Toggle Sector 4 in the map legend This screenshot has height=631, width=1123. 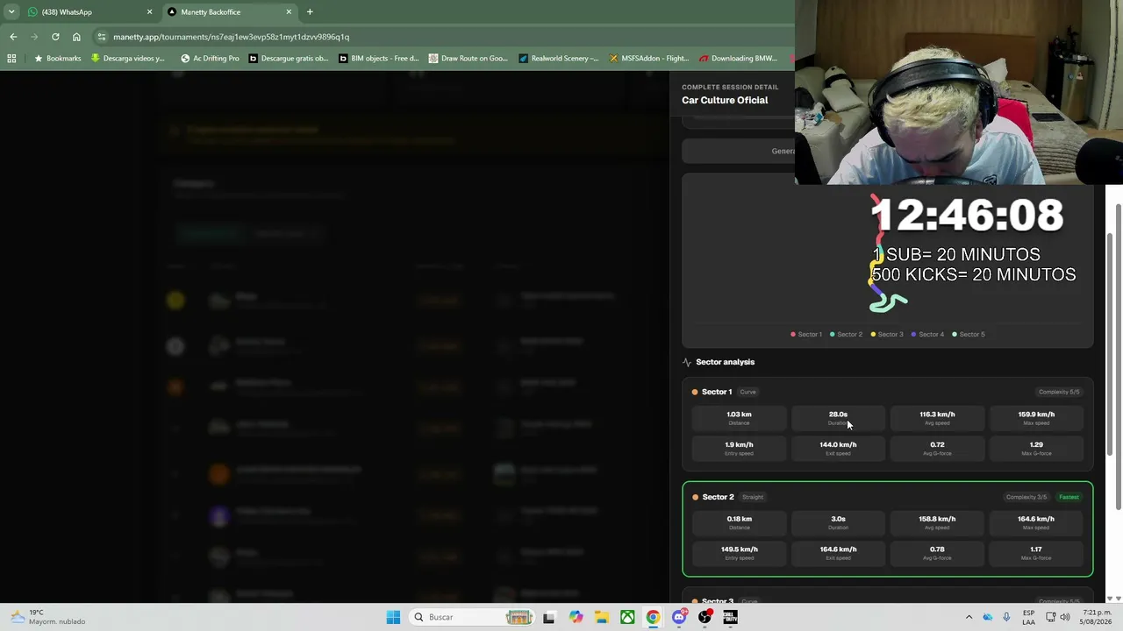pos(927,334)
